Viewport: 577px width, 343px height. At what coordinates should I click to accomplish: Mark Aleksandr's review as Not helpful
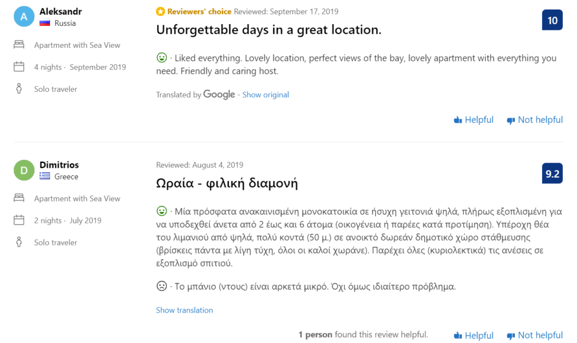534,120
